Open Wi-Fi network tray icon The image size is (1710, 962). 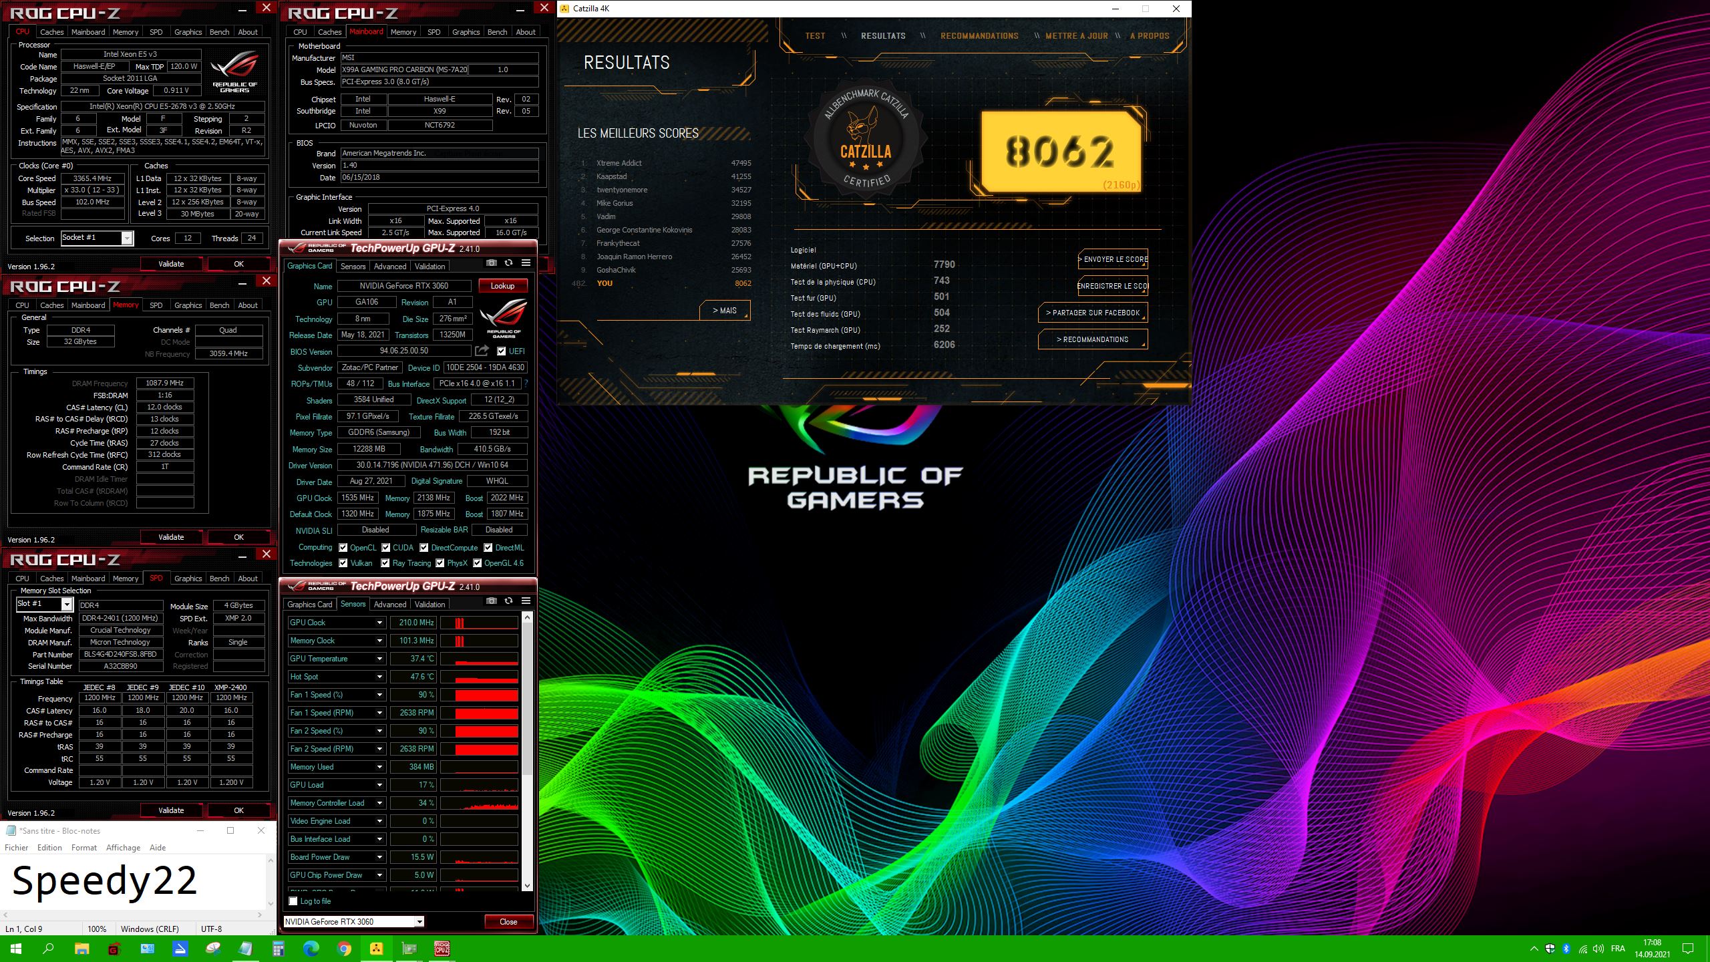pyautogui.click(x=1582, y=949)
